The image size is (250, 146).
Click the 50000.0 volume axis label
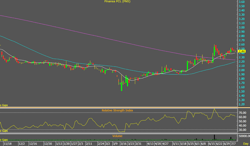point(244,136)
